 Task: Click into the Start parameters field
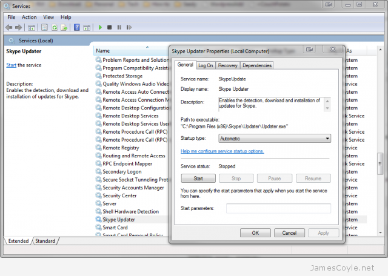point(278,208)
